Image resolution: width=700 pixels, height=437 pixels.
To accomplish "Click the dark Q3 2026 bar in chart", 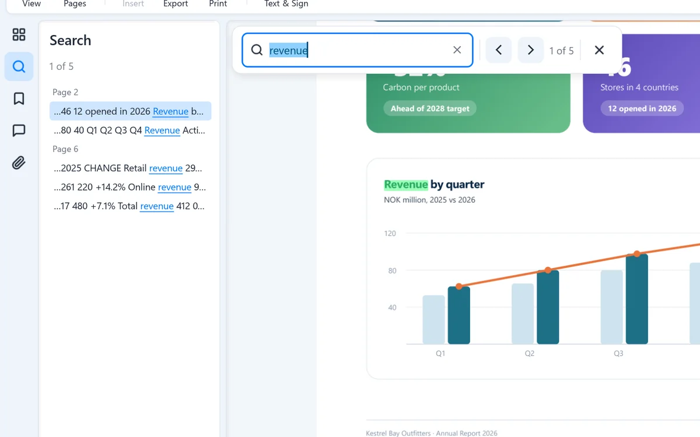I will pos(637,299).
